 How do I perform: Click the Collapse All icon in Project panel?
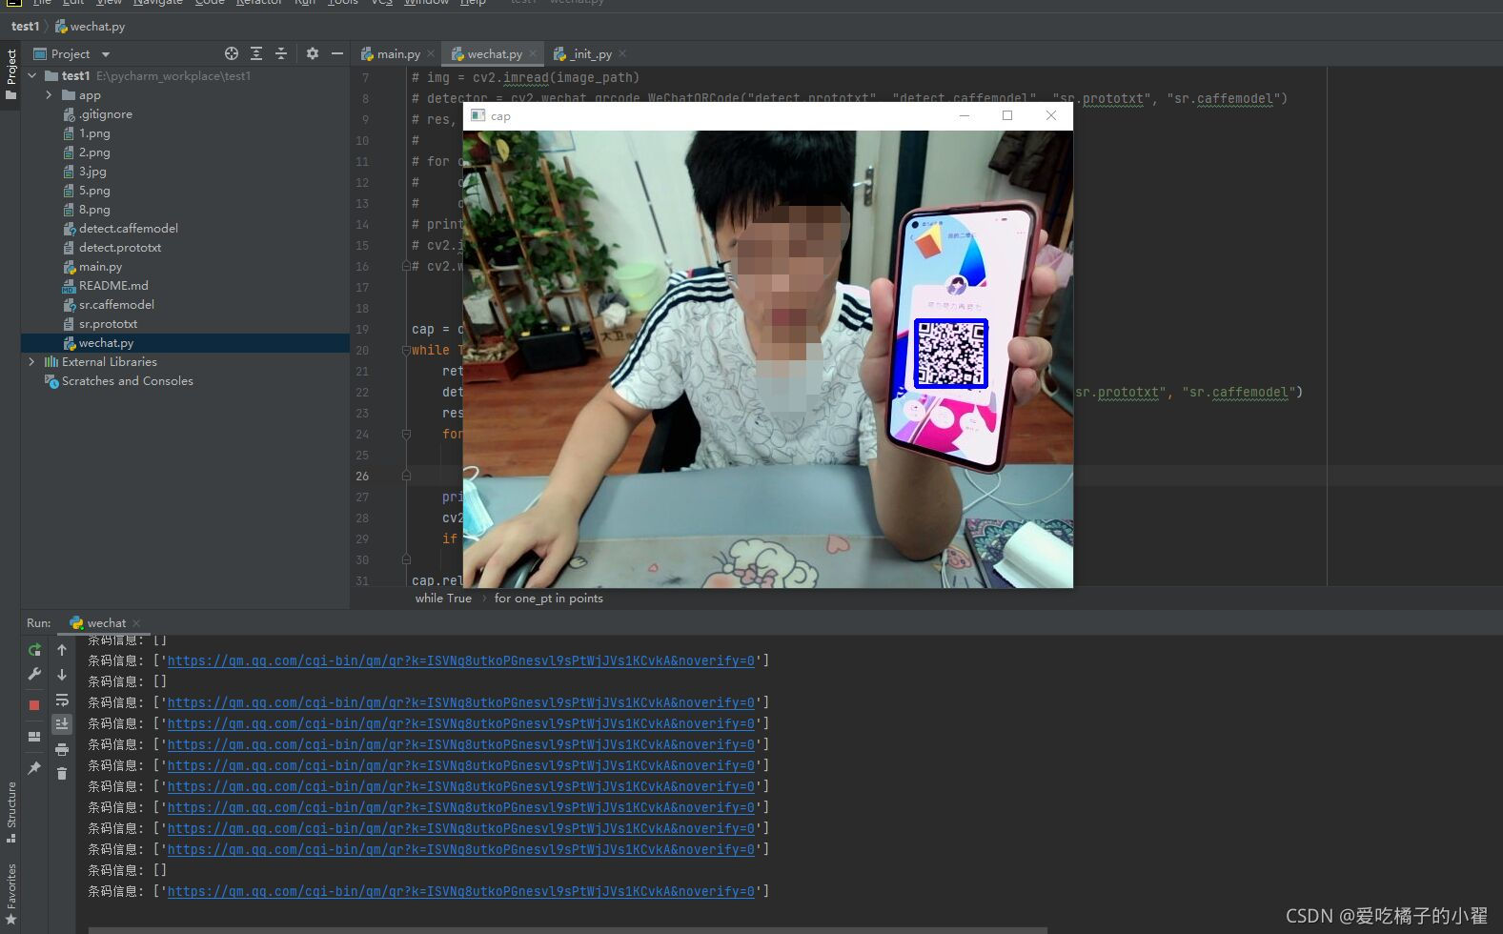point(281,53)
